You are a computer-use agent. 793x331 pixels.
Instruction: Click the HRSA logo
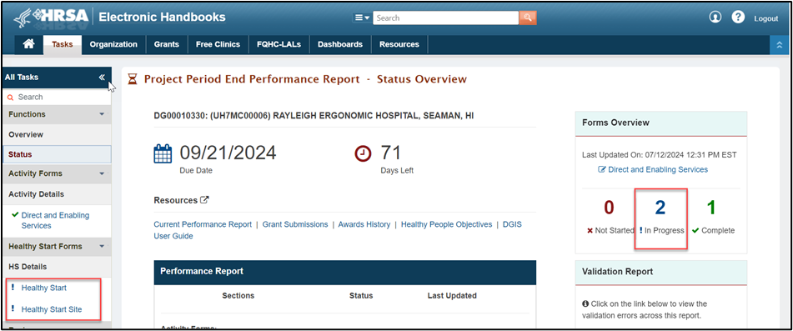click(51, 18)
